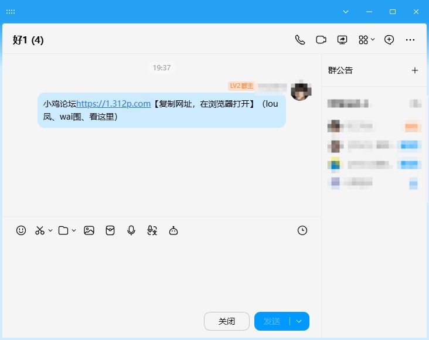Open the title bar grid dots menu
The width and height of the screenshot is (429, 340).
pyautogui.click(x=11, y=12)
